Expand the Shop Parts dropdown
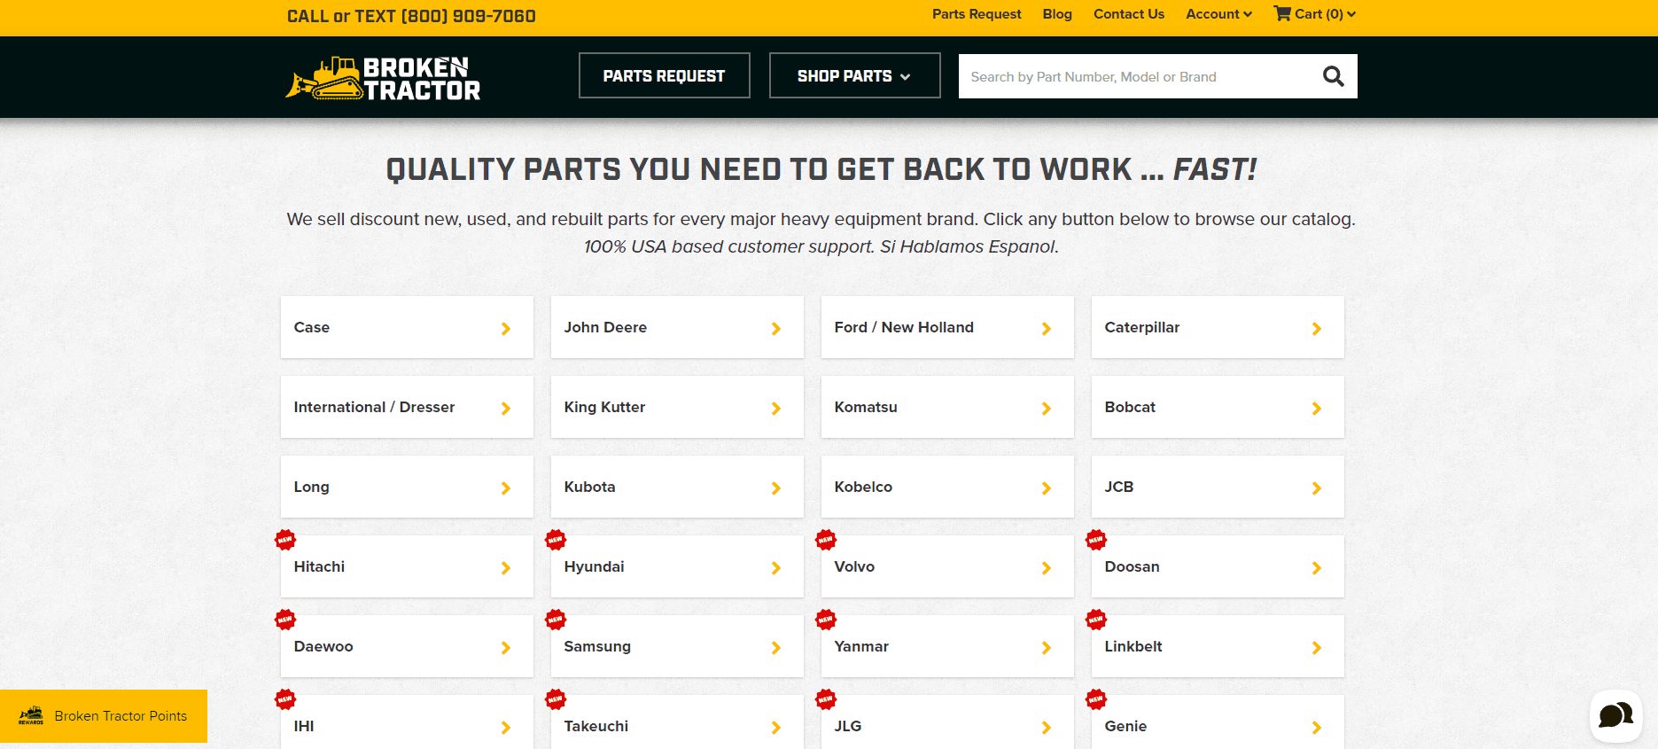The width and height of the screenshot is (1658, 749). point(854,75)
